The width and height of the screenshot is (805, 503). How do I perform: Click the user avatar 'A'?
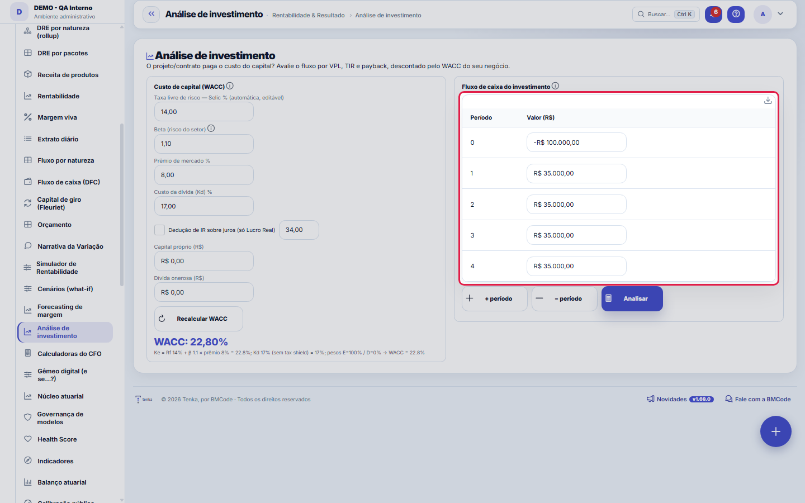(763, 14)
